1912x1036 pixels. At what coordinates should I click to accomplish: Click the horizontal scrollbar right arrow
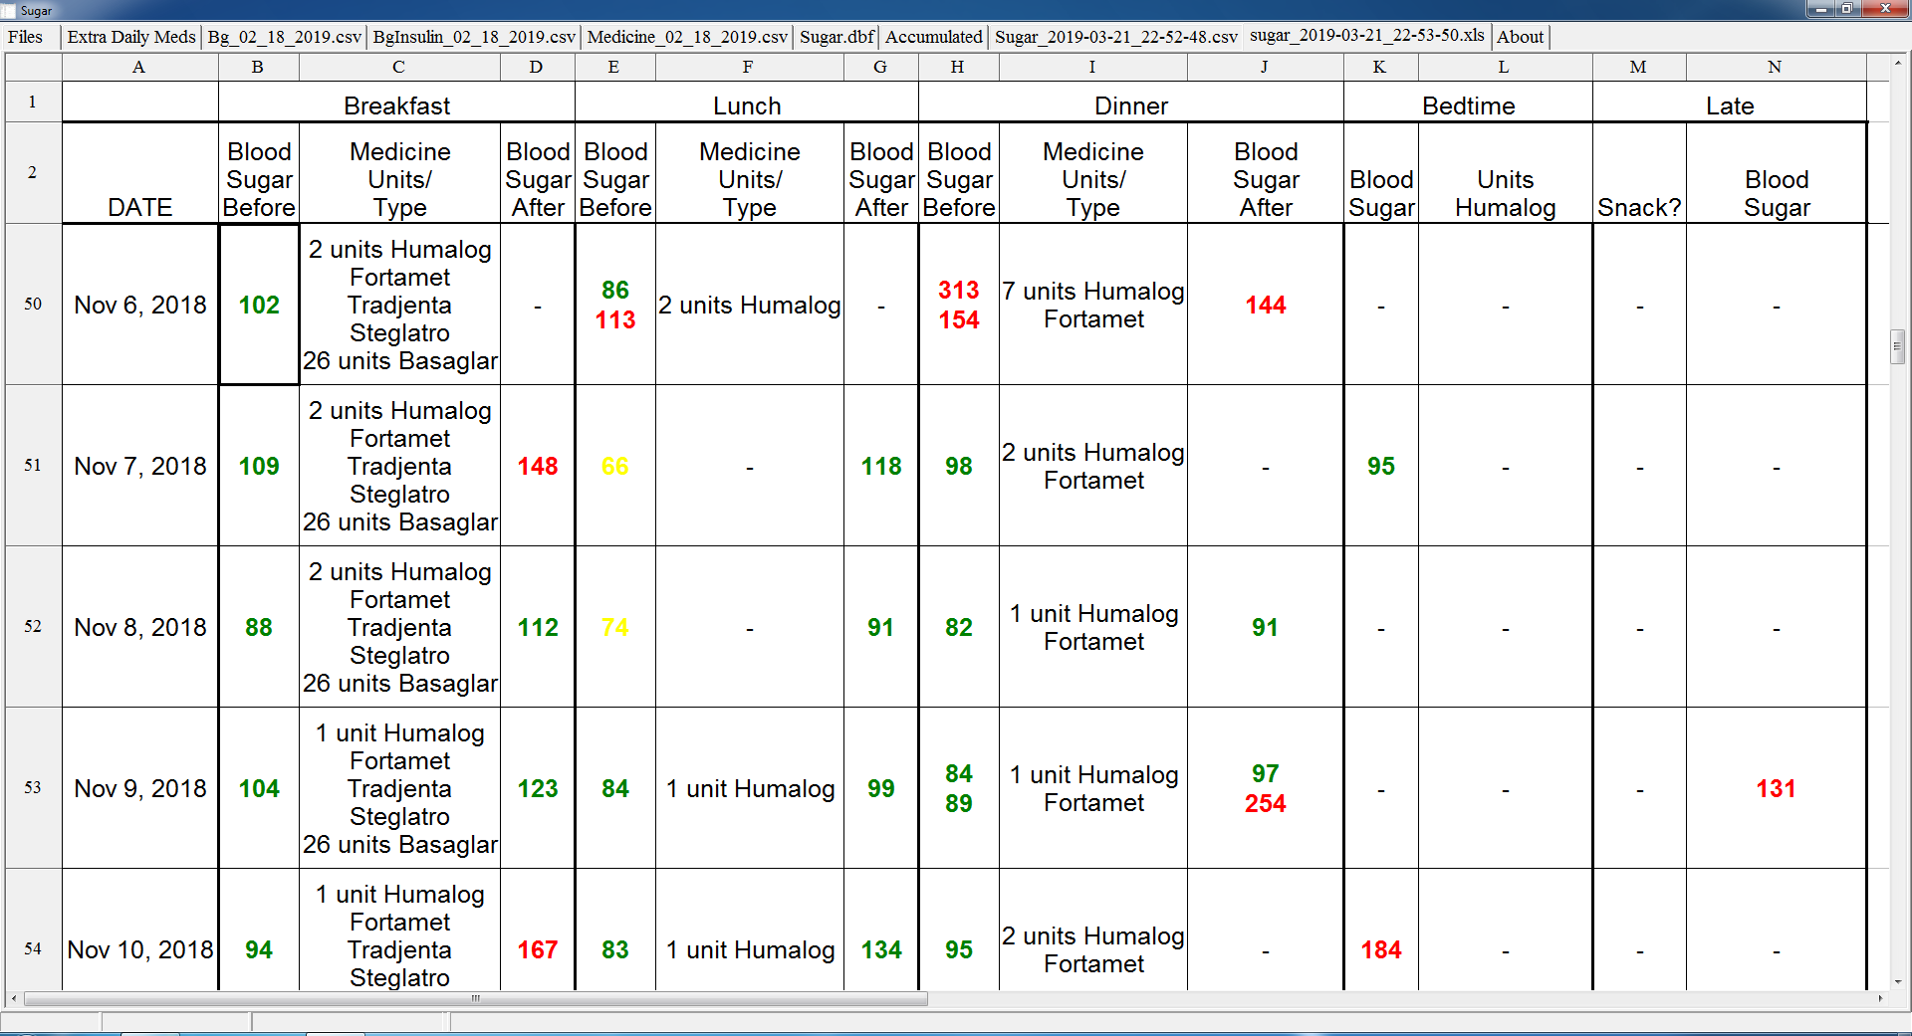pyautogui.click(x=1880, y=998)
